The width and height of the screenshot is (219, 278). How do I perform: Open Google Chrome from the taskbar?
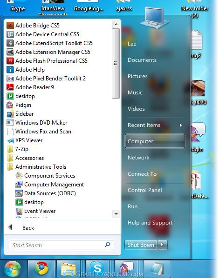tap(41, 268)
